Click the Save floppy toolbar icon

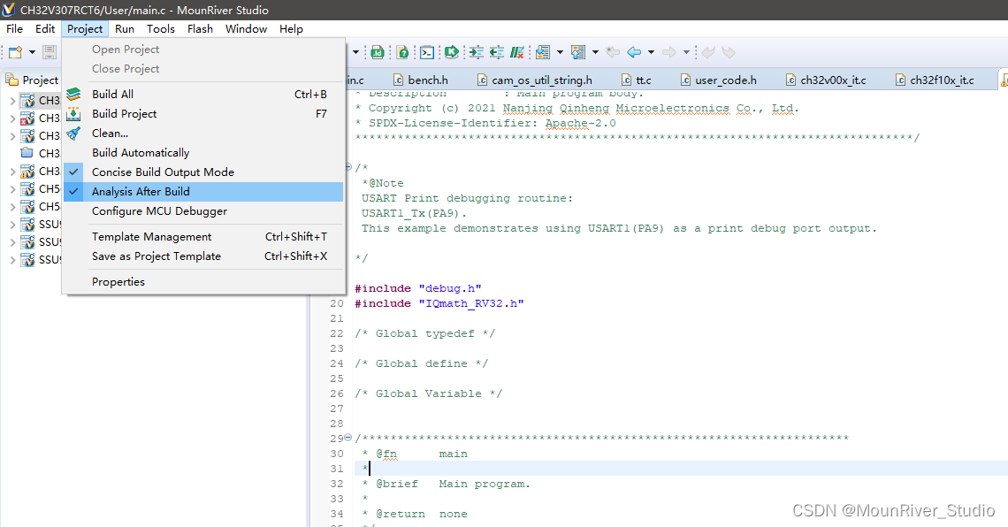click(x=50, y=52)
